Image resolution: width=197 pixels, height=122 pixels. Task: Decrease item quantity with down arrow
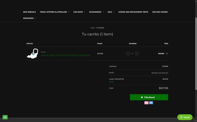point(128,54)
